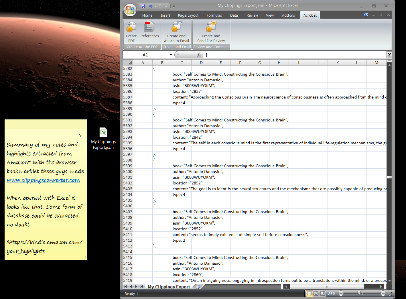
Task: Expand the formula bar
Action: pyautogui.click(x=389, y=55)
